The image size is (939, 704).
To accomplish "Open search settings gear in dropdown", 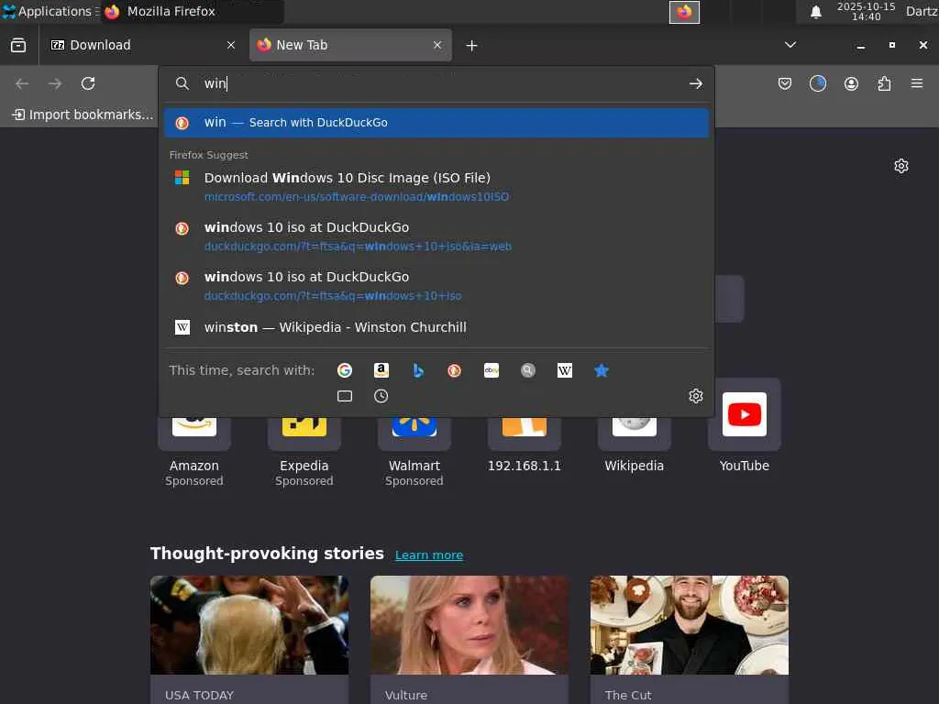I will coord(695,396).
